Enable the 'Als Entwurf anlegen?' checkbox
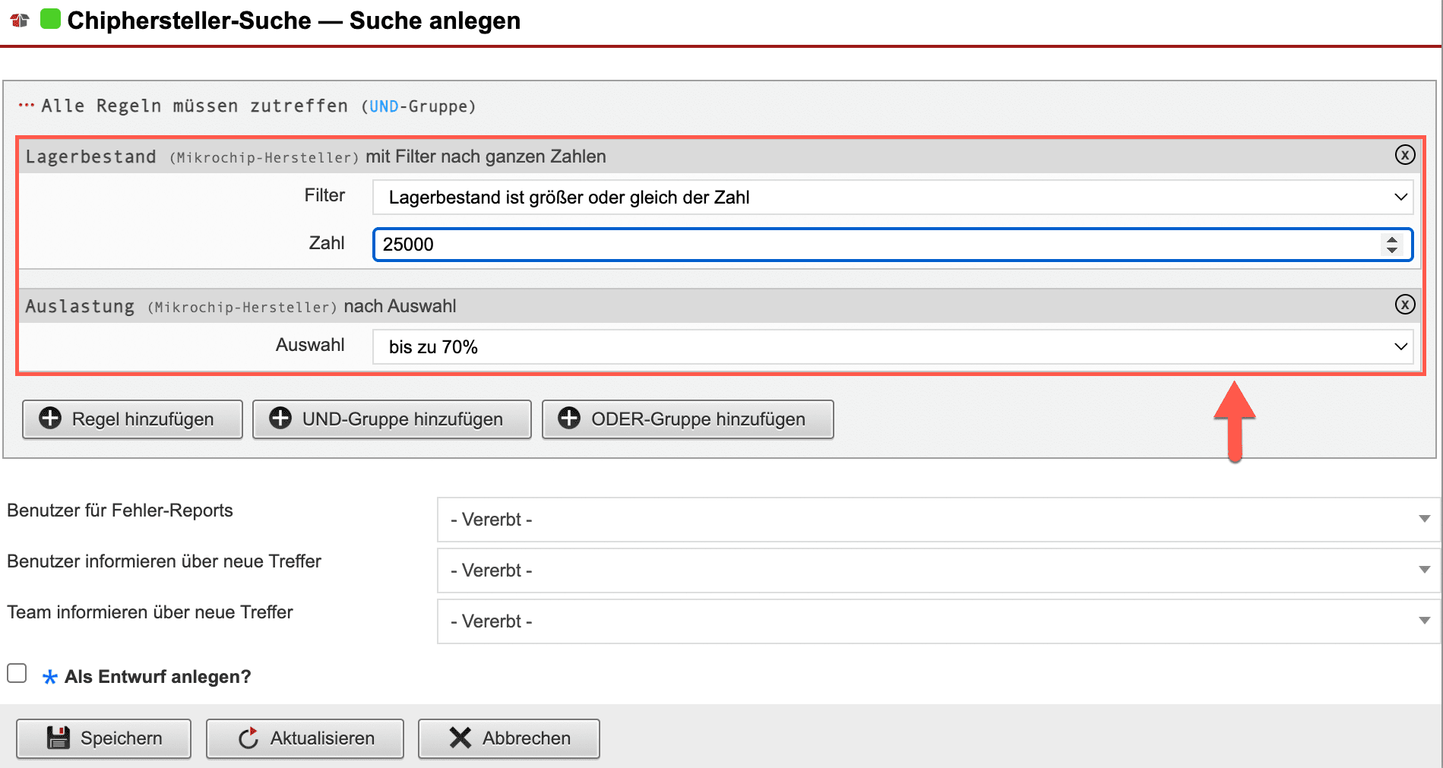The image size is (1443, 768). click(17, 674)
